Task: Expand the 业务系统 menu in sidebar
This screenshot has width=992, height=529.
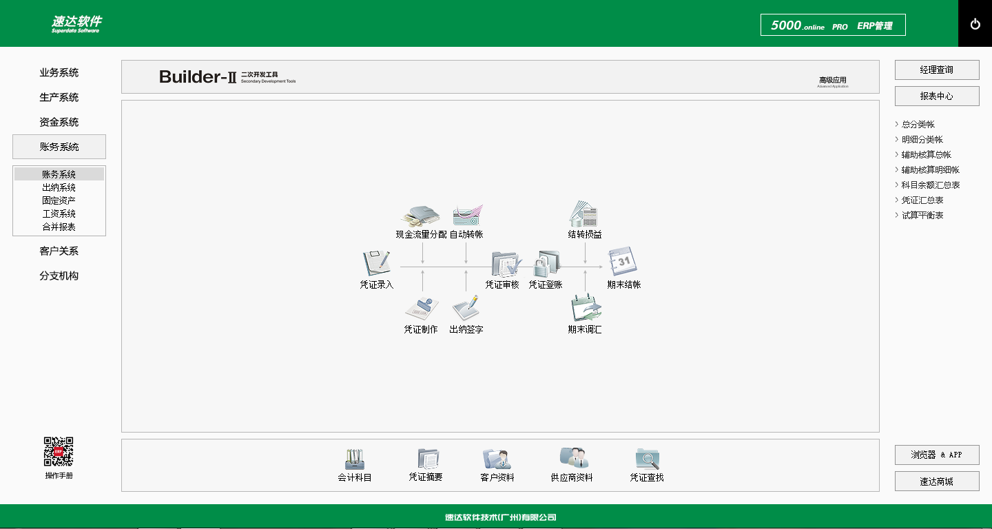Action: tap(59, 73)
